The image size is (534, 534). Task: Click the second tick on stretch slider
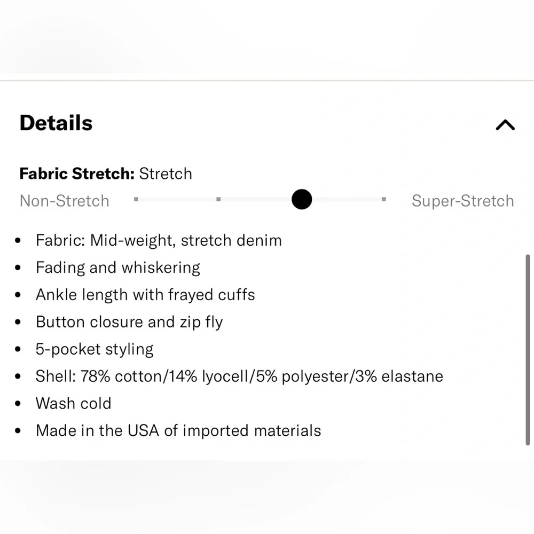tap(218, 199)
